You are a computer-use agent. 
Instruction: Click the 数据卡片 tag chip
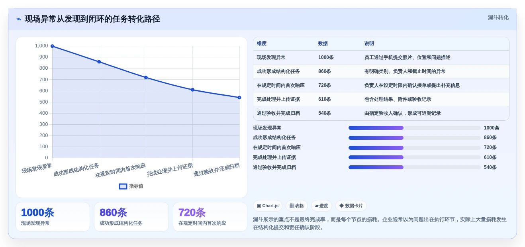point(351,206)
